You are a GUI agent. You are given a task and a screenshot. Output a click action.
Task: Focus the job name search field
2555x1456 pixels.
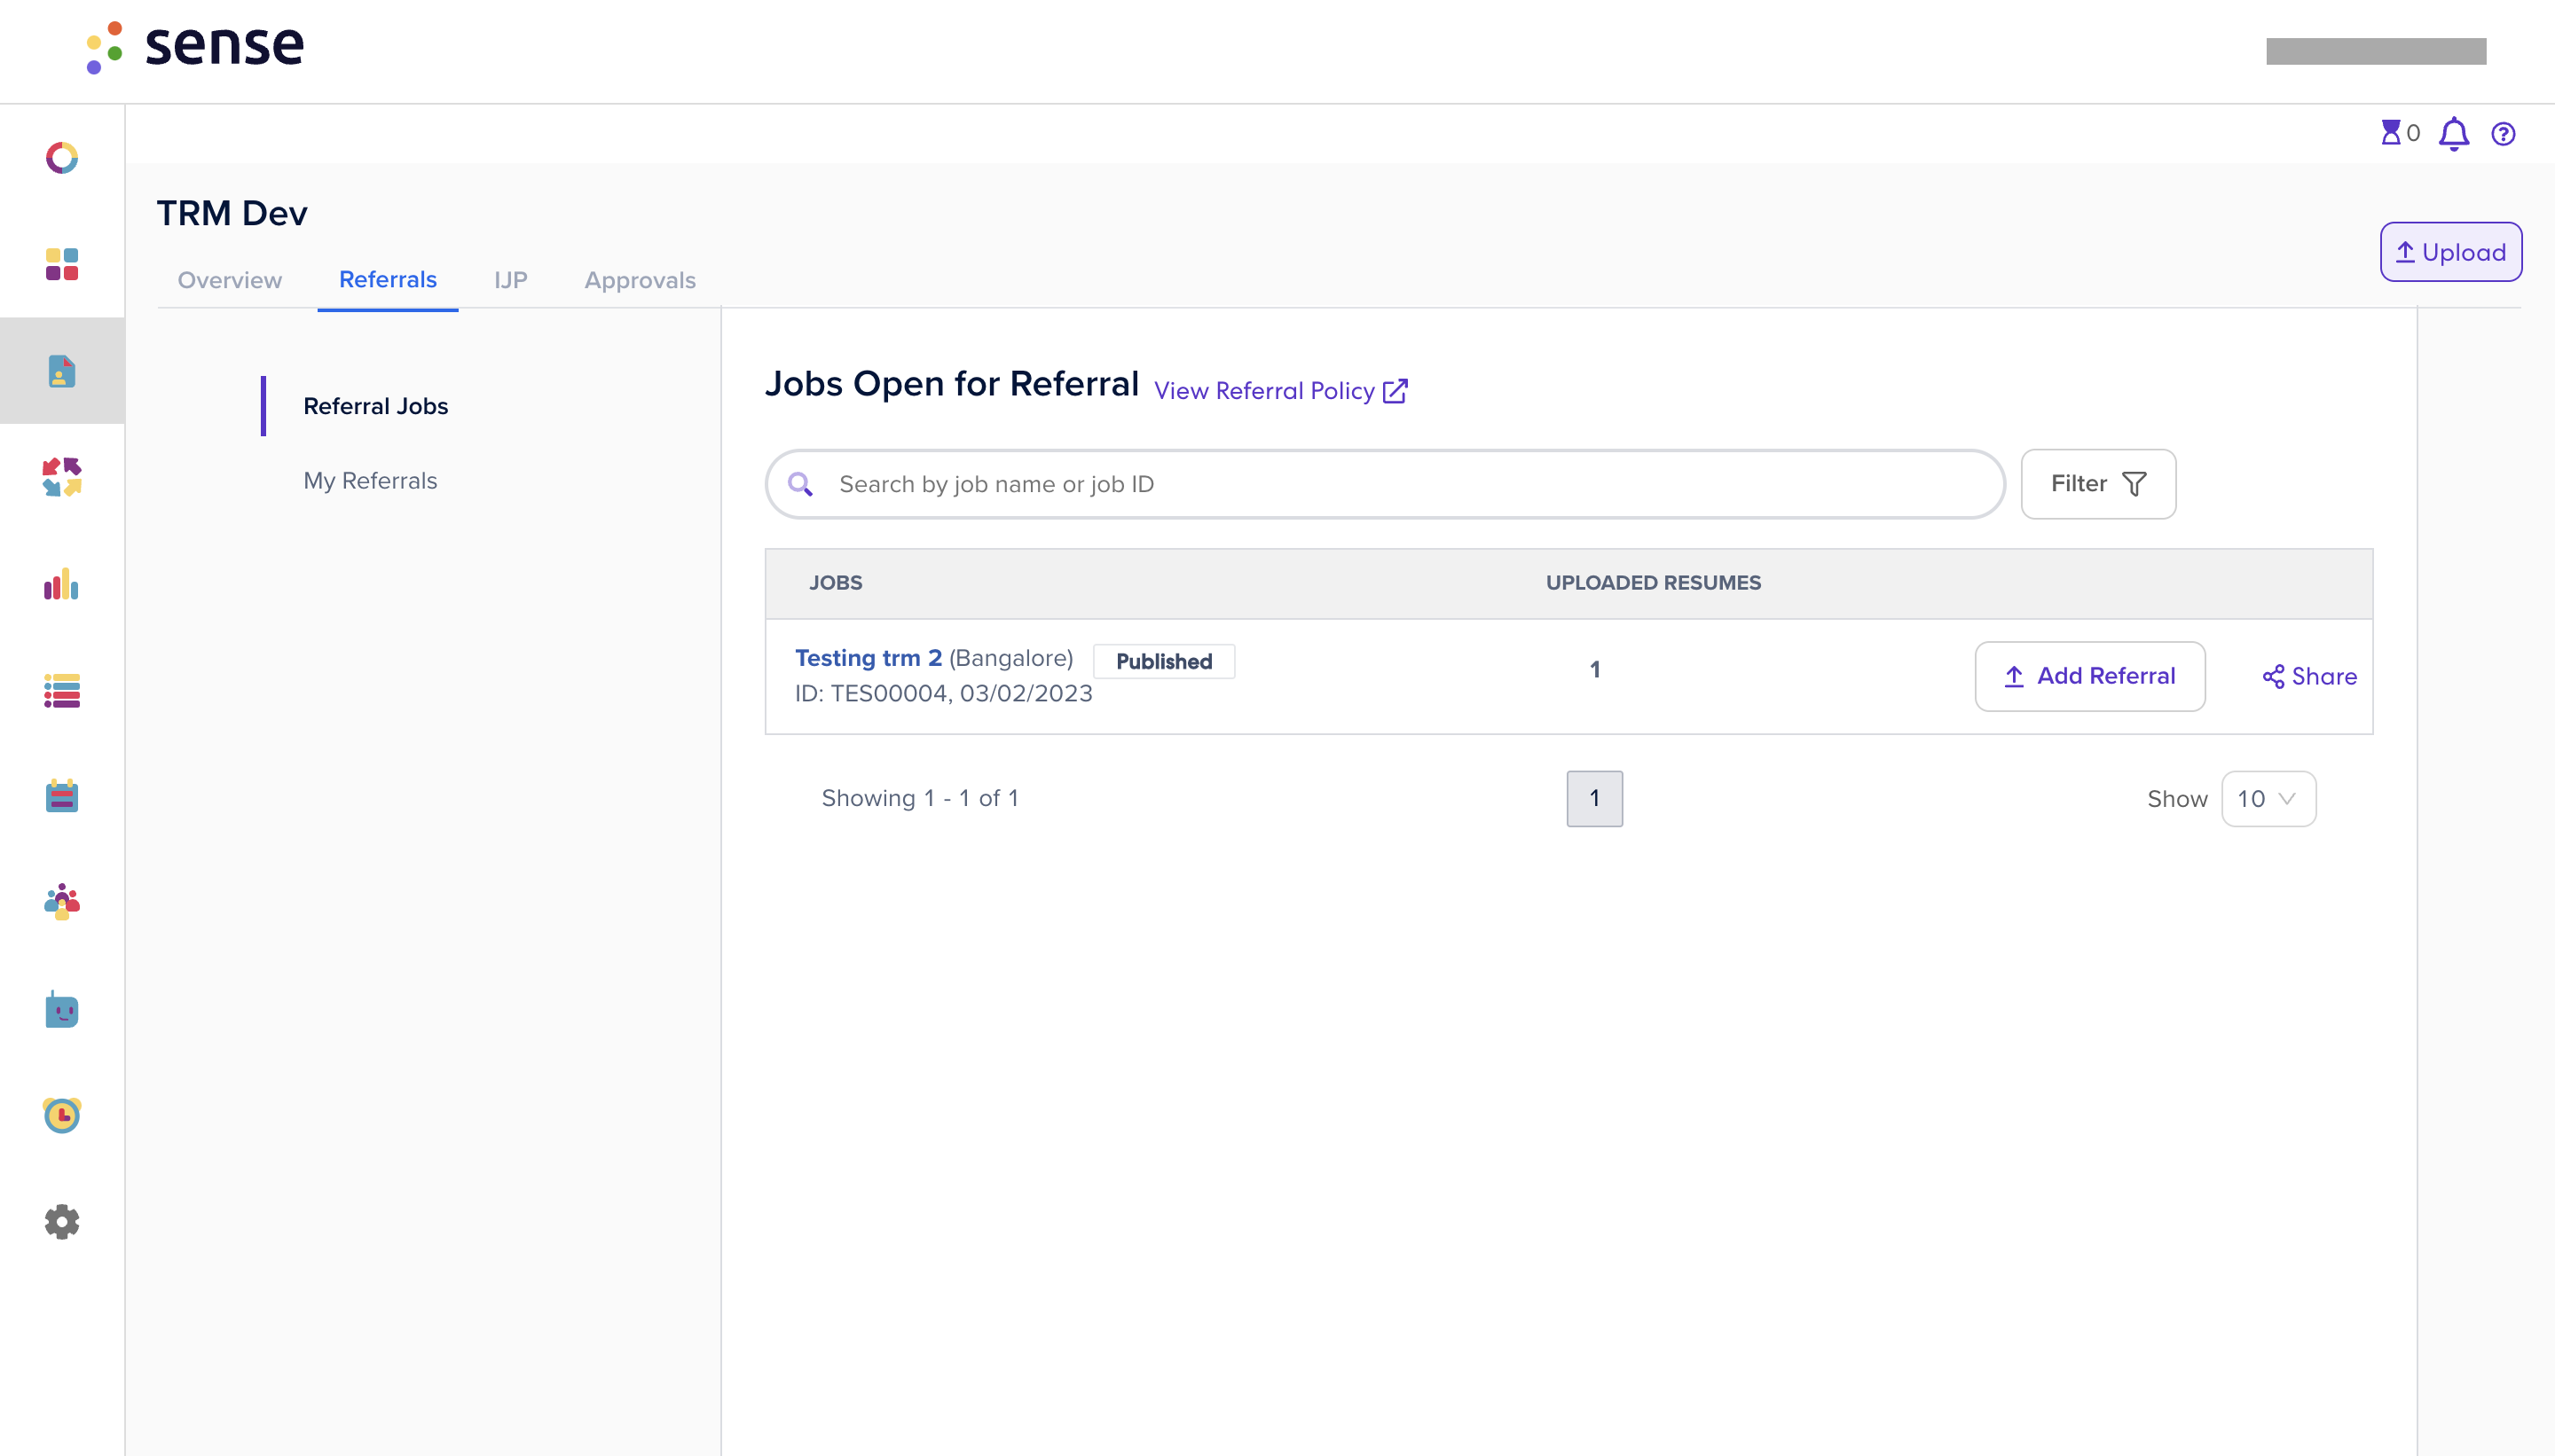point(1386,484)
